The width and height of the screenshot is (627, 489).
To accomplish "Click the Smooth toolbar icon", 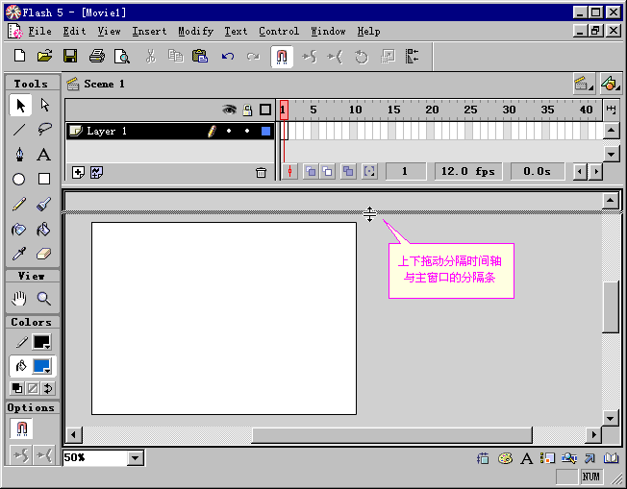I will coord(310,57).
